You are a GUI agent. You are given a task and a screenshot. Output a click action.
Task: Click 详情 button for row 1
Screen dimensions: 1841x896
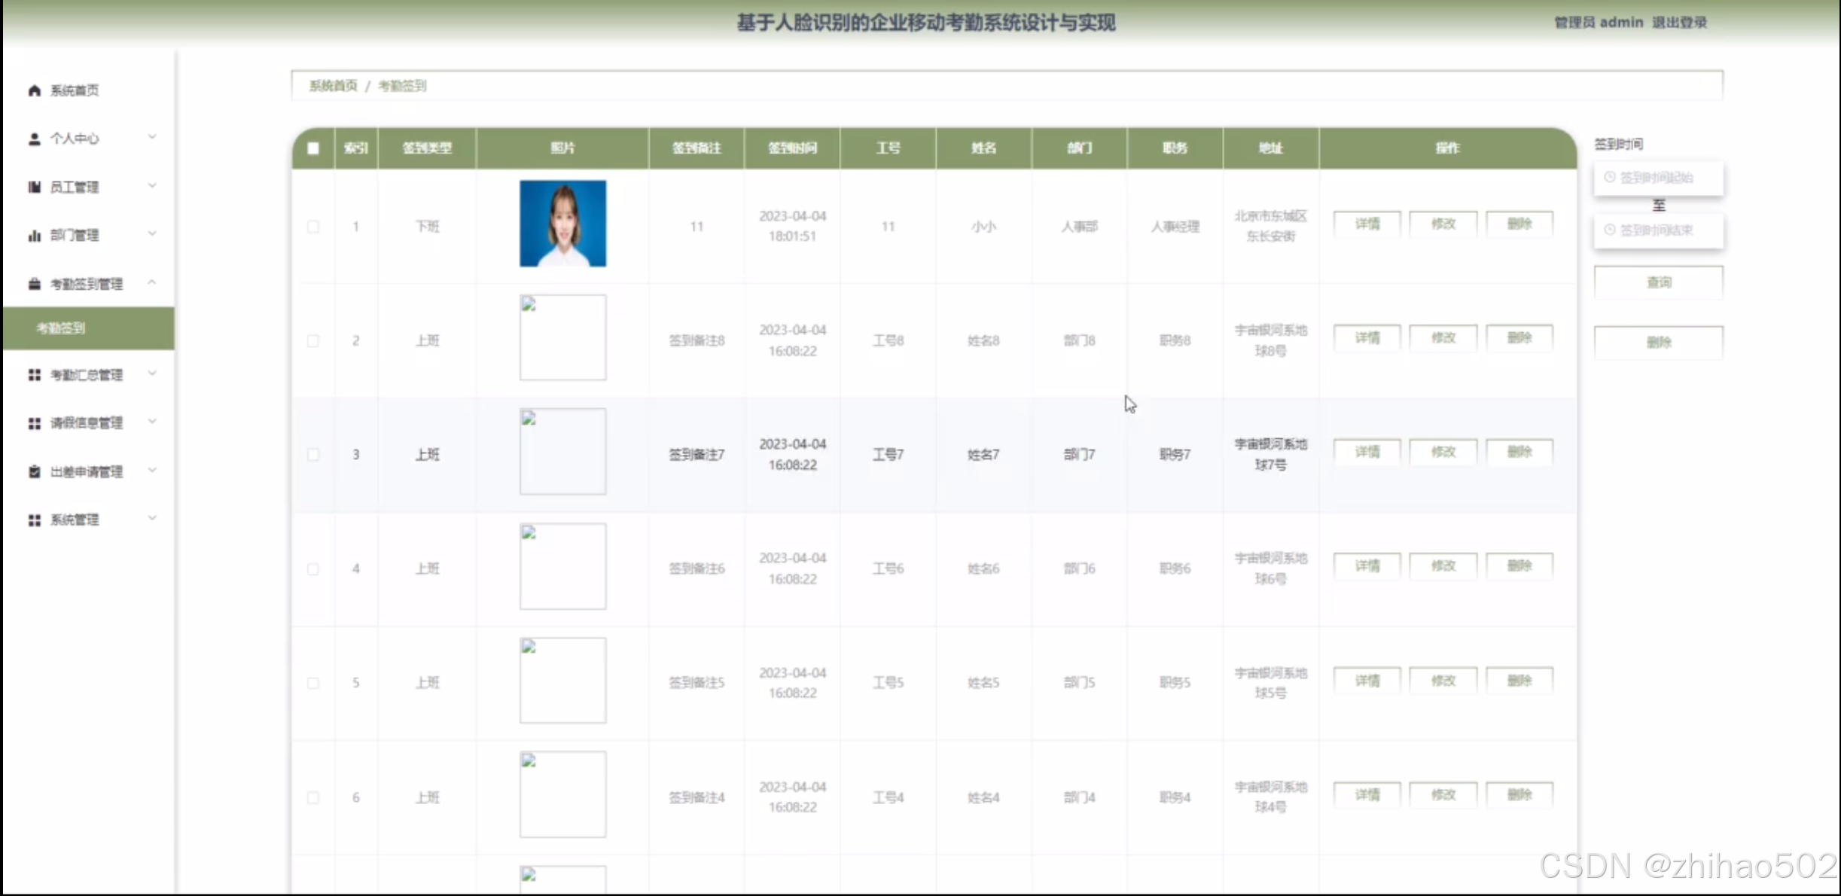(x=1367, y=224)
